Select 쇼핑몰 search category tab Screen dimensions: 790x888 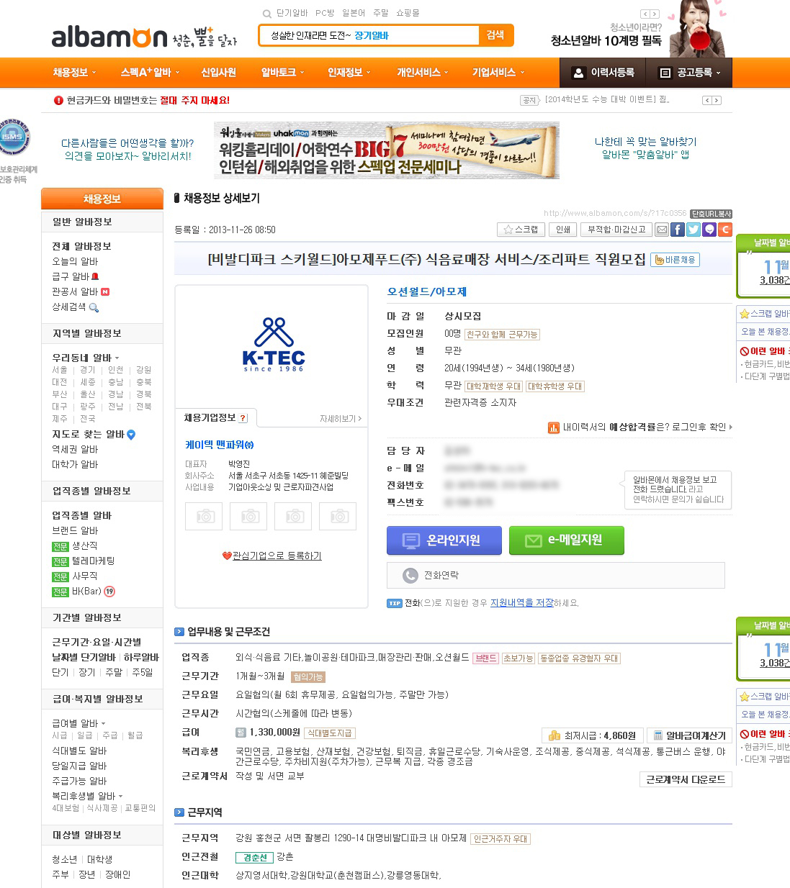tap(408, 13)
